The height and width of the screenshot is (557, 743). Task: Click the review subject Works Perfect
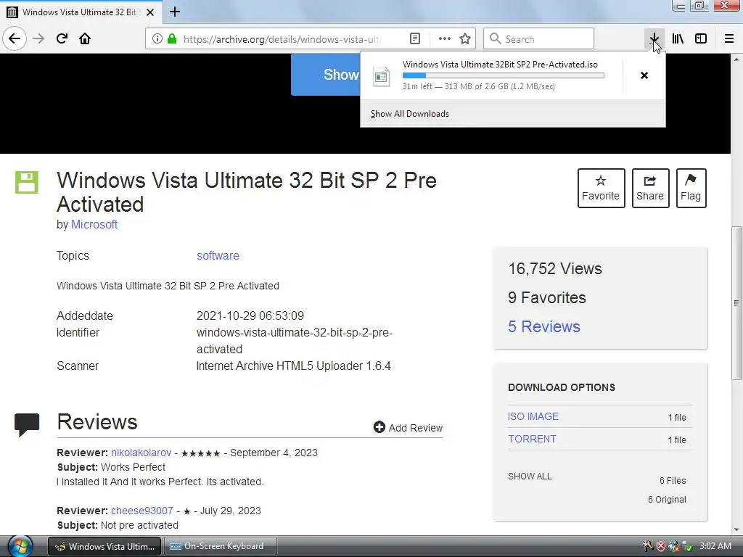pyautogui.click(x=134, y=468)
